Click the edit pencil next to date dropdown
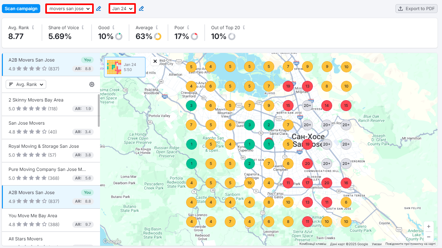The width and height of the screenshot is (442, 248). coord(141,9)
